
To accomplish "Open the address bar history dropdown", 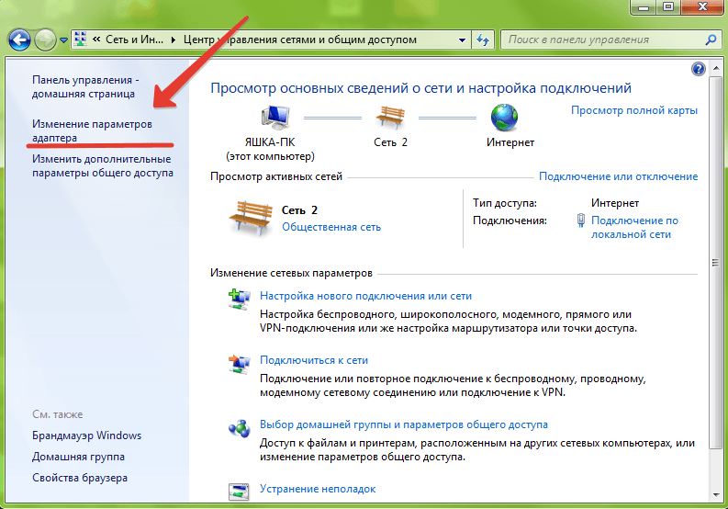I will pos(462,40).
